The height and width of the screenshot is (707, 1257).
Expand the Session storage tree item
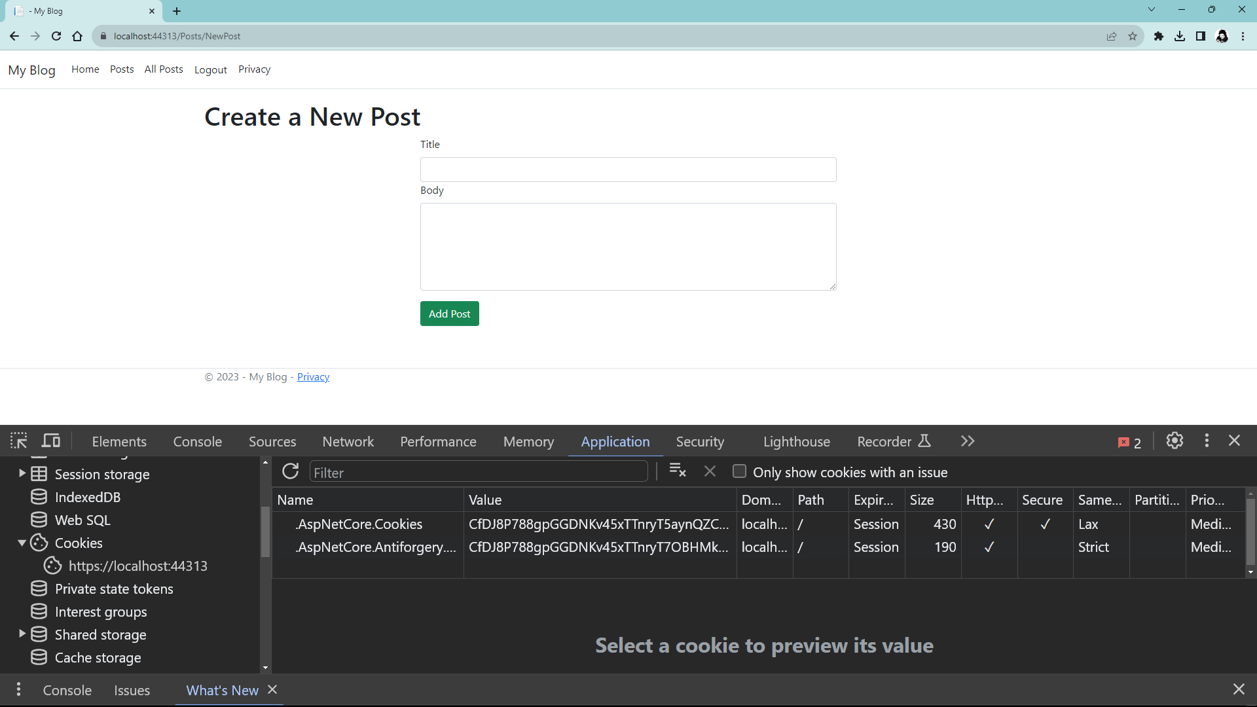pyautogui.click(x=22, y=473)
